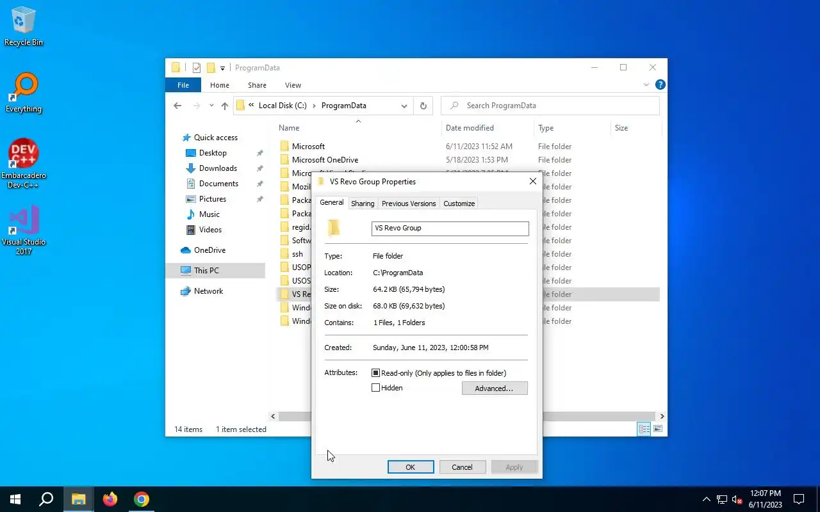The height and width of the screenshot is (512, 820).
Task: Switch to the Sharing tab in Properties
Action: pyautogui.click(x=363, y=204)
